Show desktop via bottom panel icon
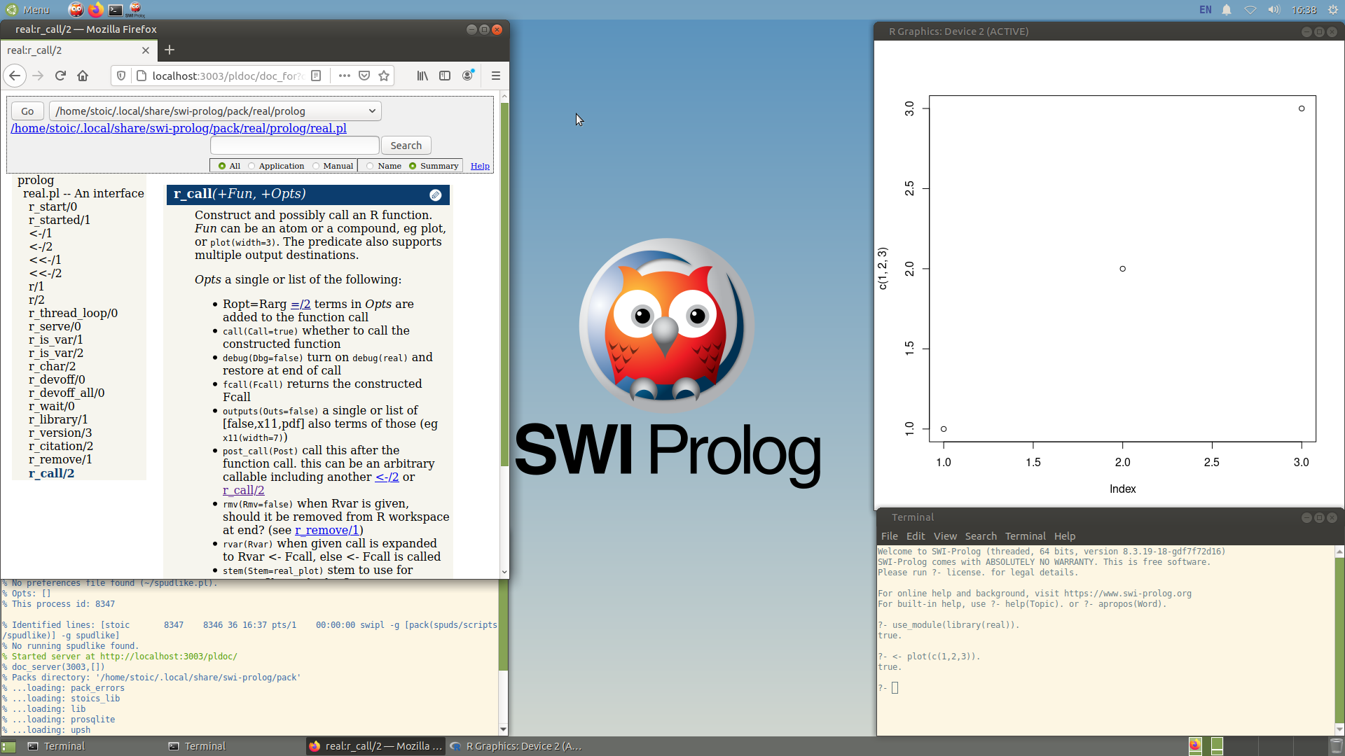The image size is (1345, 756). tap(8, 746)
